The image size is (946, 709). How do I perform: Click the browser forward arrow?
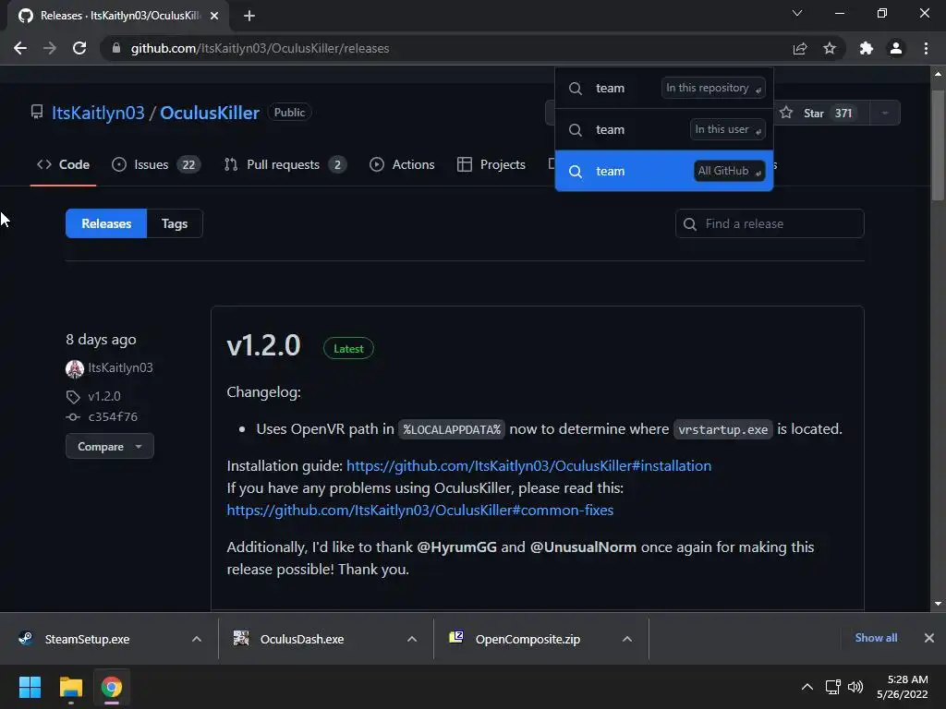click(x=50, y=48)
